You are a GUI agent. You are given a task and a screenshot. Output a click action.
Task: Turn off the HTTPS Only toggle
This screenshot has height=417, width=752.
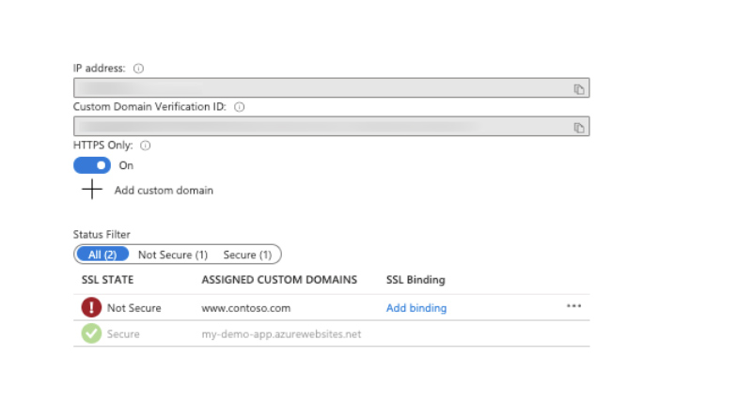click(x=92, y=165)
